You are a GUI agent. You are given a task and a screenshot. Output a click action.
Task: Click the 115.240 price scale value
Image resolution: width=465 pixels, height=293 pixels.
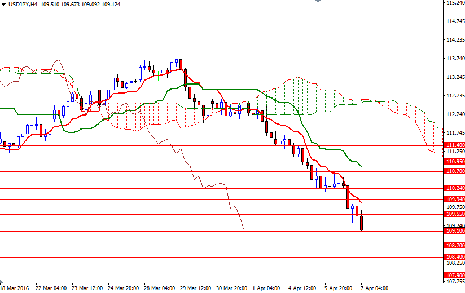coord(455,3)
